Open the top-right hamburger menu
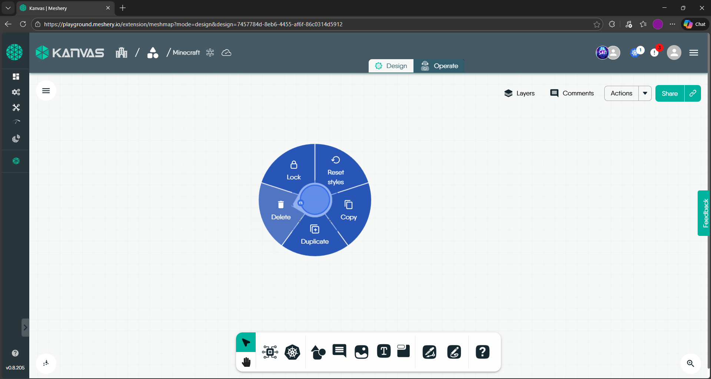Viewport: 711px width, 379px height. tap(694, 53)
